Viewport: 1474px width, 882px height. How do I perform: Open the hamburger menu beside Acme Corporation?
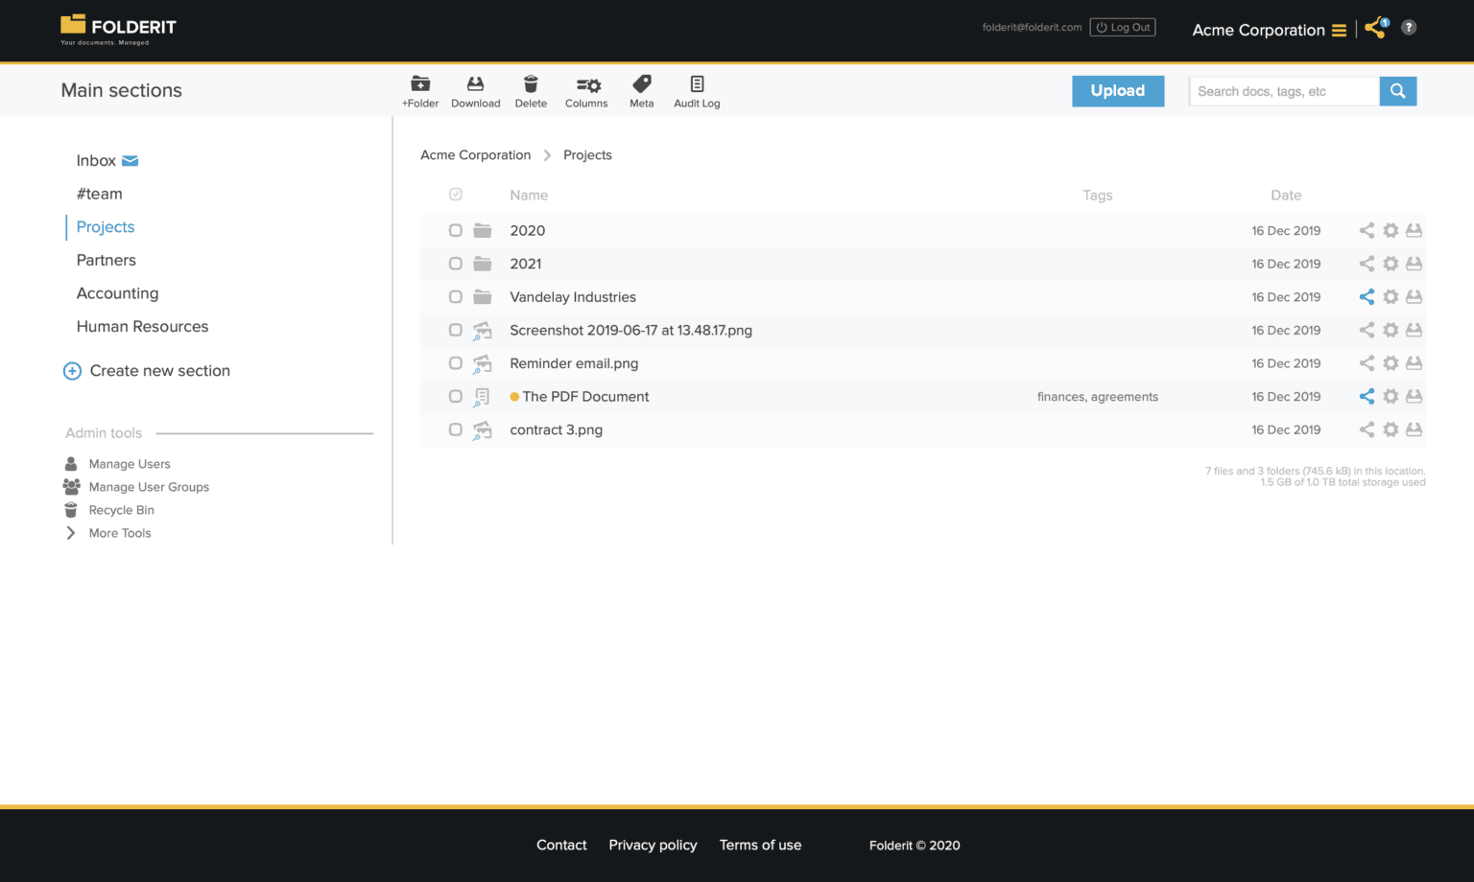click(1341, 30)
